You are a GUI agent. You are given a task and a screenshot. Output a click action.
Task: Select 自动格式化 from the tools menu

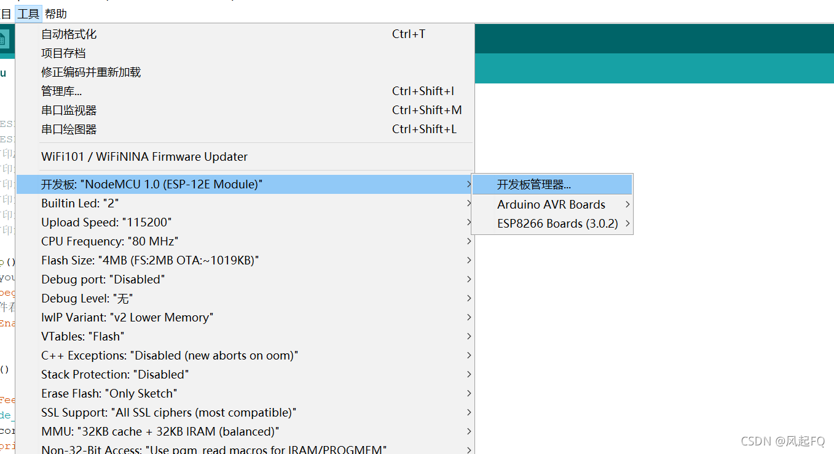tap(69, 34)
